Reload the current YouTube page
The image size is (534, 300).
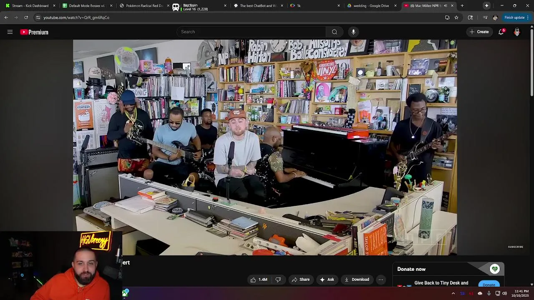(x=26, y=17)
